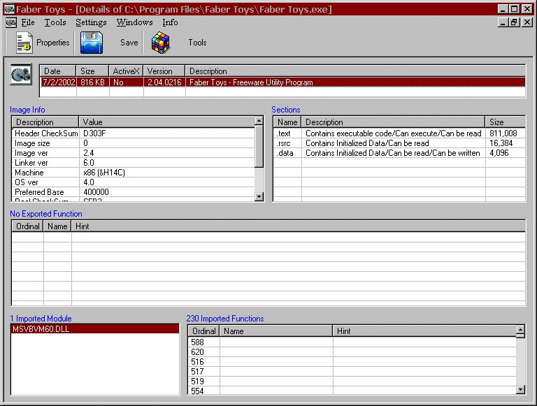The width and height of the screenshot is (537, 406).
Task: Click the Properties document icon
Action: click(x=24, y=43)
